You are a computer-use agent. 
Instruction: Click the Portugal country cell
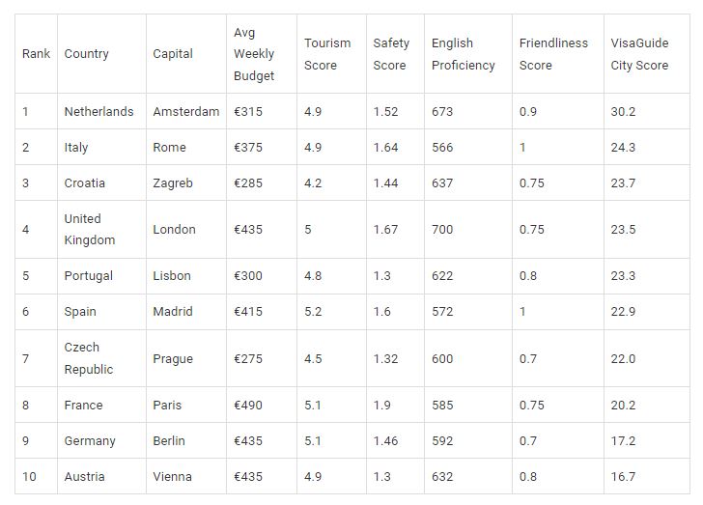(101, 276)
